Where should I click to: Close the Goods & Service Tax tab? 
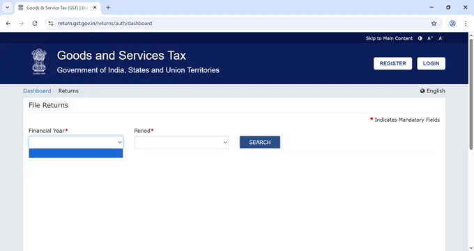95,8
